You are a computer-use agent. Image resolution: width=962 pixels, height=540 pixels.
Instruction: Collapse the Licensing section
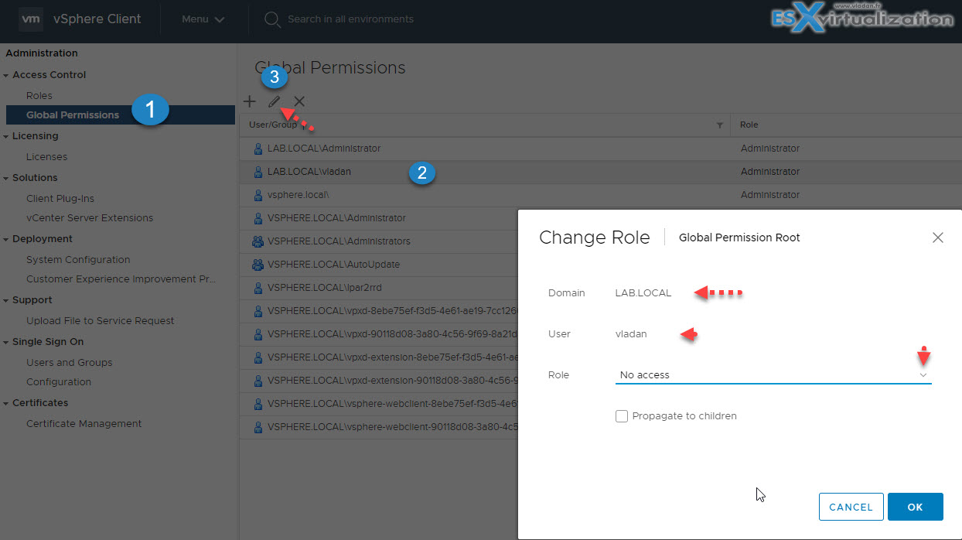[6, 136]
